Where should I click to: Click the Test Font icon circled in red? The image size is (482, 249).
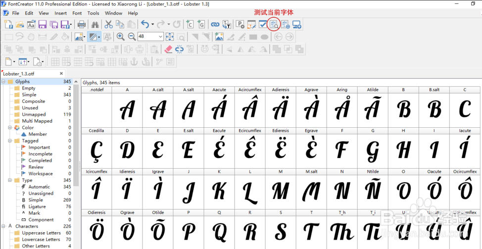[273, 24]
